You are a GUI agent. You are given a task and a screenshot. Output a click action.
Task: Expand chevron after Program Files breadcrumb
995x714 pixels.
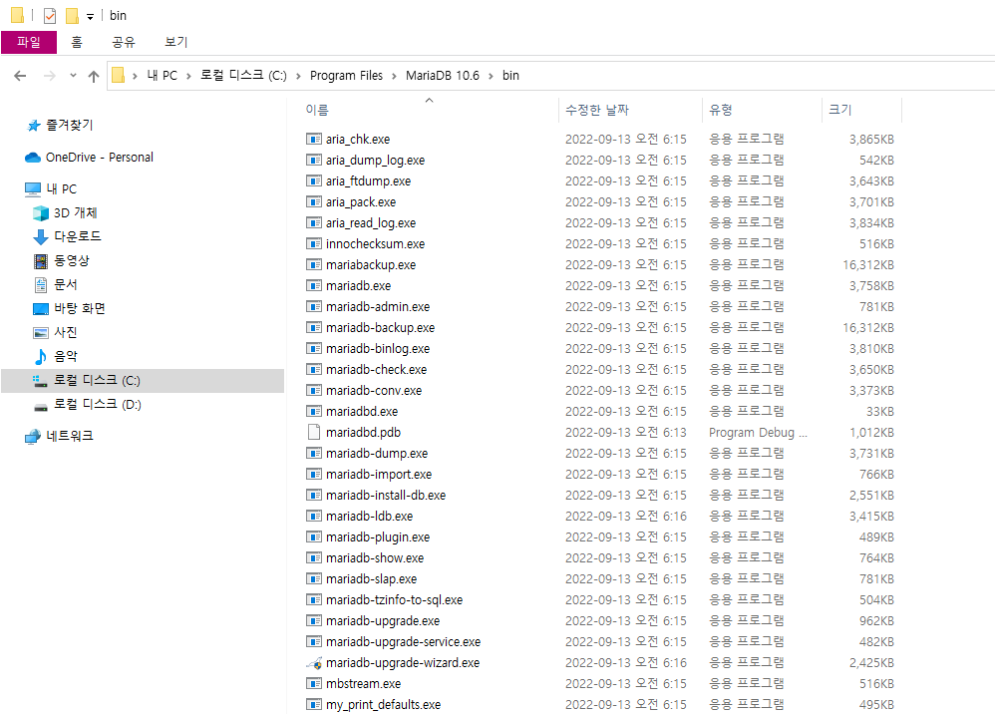point(394,76)
